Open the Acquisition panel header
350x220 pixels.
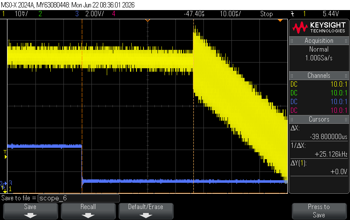coord(319,41)
